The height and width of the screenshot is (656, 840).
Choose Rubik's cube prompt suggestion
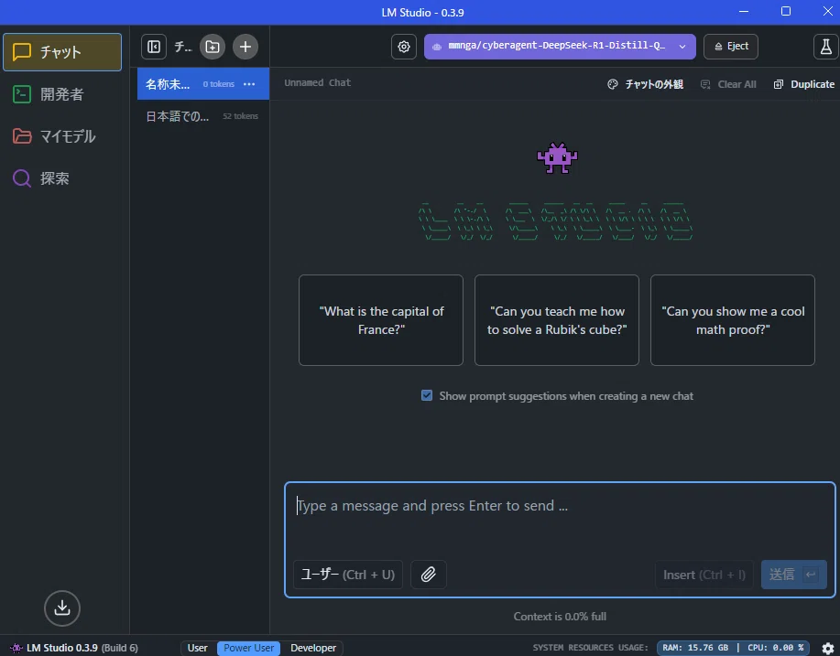pos(557,320)
